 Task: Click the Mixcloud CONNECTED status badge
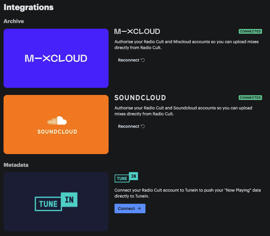click(x=250, y=31)
